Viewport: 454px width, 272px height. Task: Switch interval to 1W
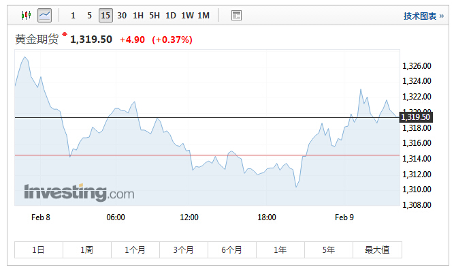187,16
